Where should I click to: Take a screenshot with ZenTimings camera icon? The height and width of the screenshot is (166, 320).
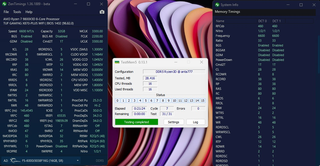[x=102, y=12]
